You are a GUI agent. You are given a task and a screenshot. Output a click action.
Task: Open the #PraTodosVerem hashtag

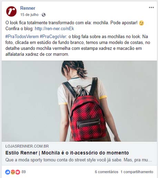[22, 37]
